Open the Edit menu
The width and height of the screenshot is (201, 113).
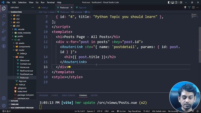tap(14, 3)
